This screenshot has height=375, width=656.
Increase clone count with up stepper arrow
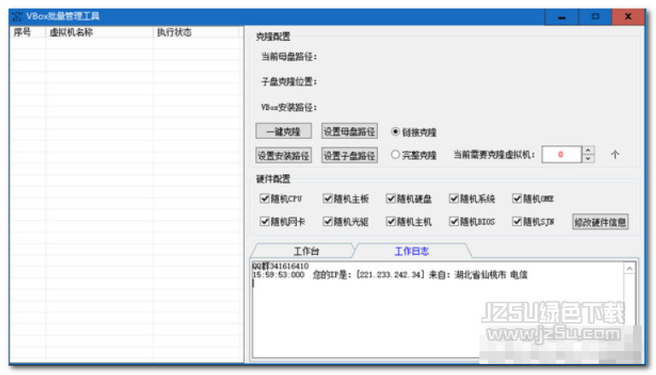[589, 151]
